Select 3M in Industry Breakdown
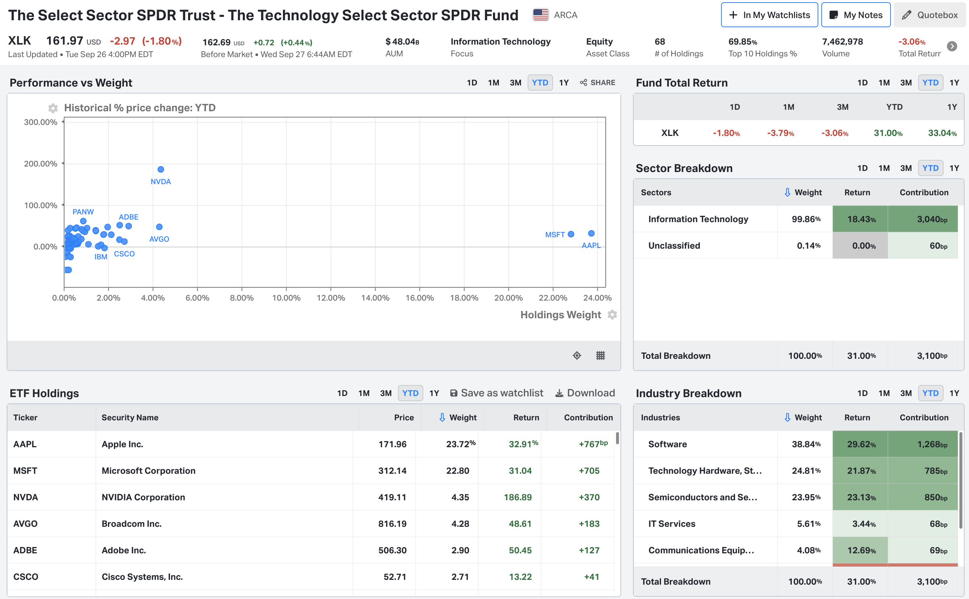The image size is (969, 599). [x=906, y=393]
